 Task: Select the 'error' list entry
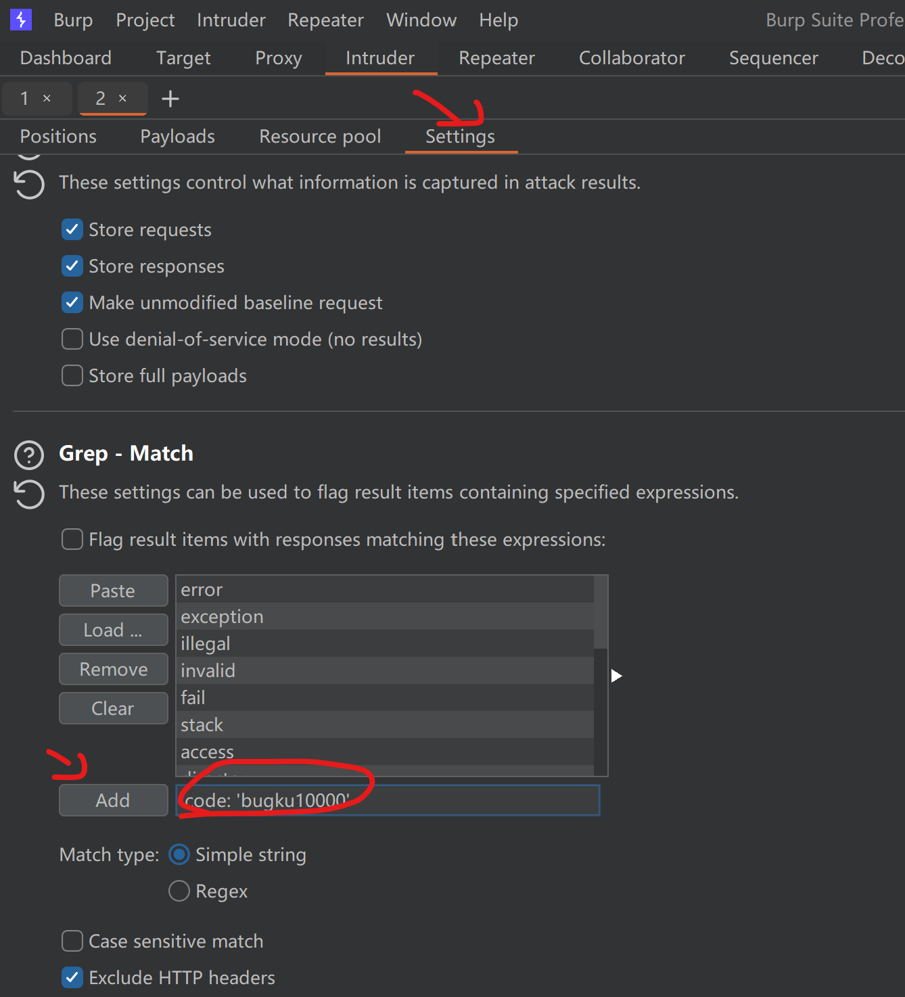click(385, 590)
